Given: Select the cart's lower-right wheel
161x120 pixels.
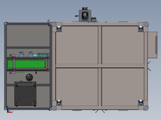Looking at the screenshot, I should [34, 104].
